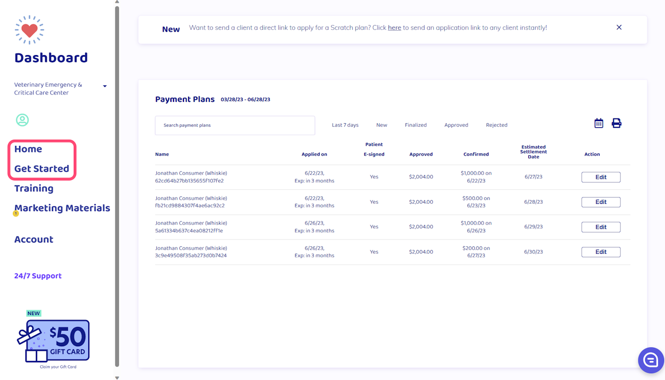Click the Search payment plans field
Image resolution: width=665 pixels, height=380 pixels.
(235, 125)
